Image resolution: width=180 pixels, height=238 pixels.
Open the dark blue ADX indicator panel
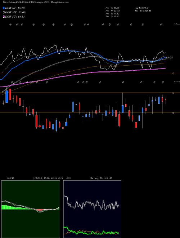[92, 209]
